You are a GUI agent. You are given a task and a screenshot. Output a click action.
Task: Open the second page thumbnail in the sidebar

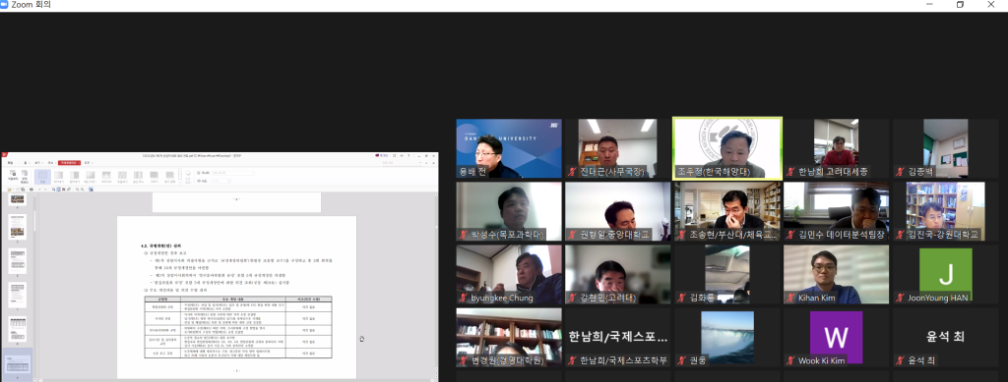coord(18,227)
